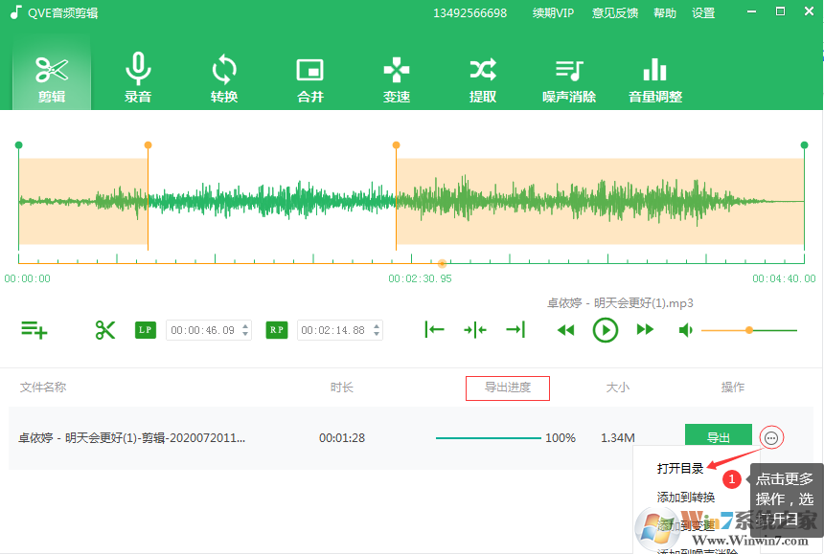Image resolution: width=824 pixels, height=554 pixels.
Task: Click the add-to-list icon left of the scissors
Action: pos(34,329)
